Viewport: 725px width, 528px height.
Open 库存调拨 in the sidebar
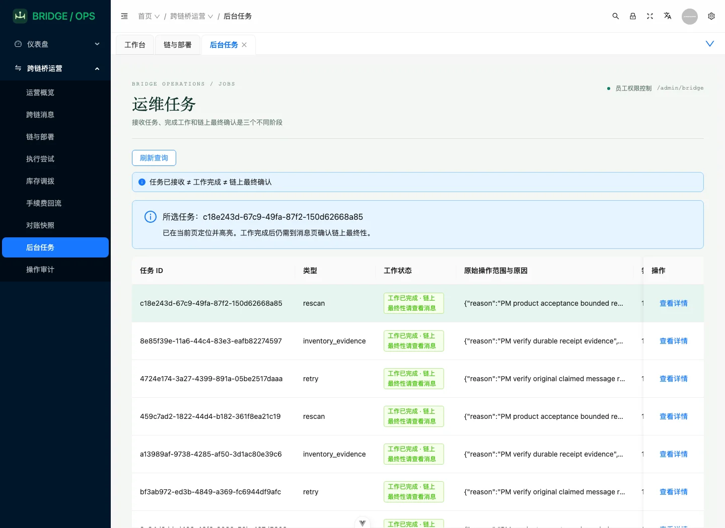55,181
